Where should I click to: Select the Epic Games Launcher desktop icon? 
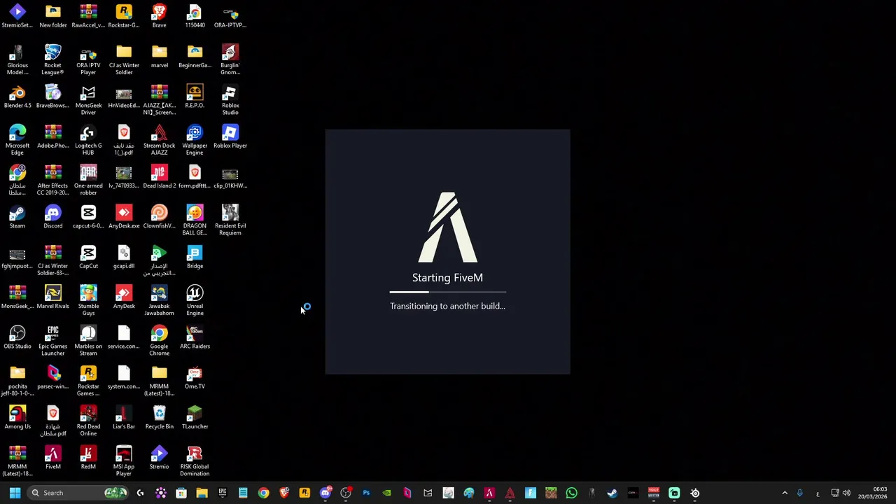52,341
